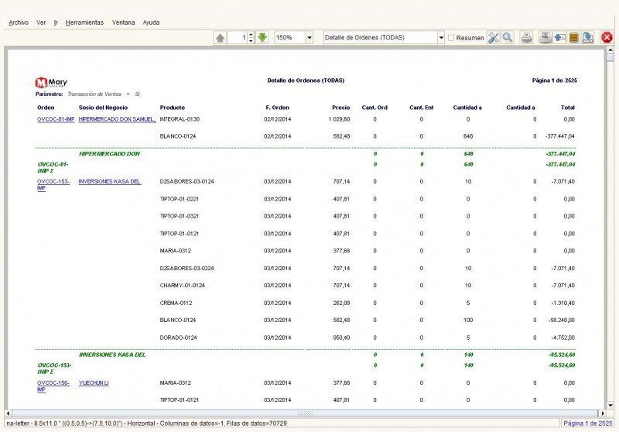Toggle the Resumen checkbox

(x=451, y=38)
